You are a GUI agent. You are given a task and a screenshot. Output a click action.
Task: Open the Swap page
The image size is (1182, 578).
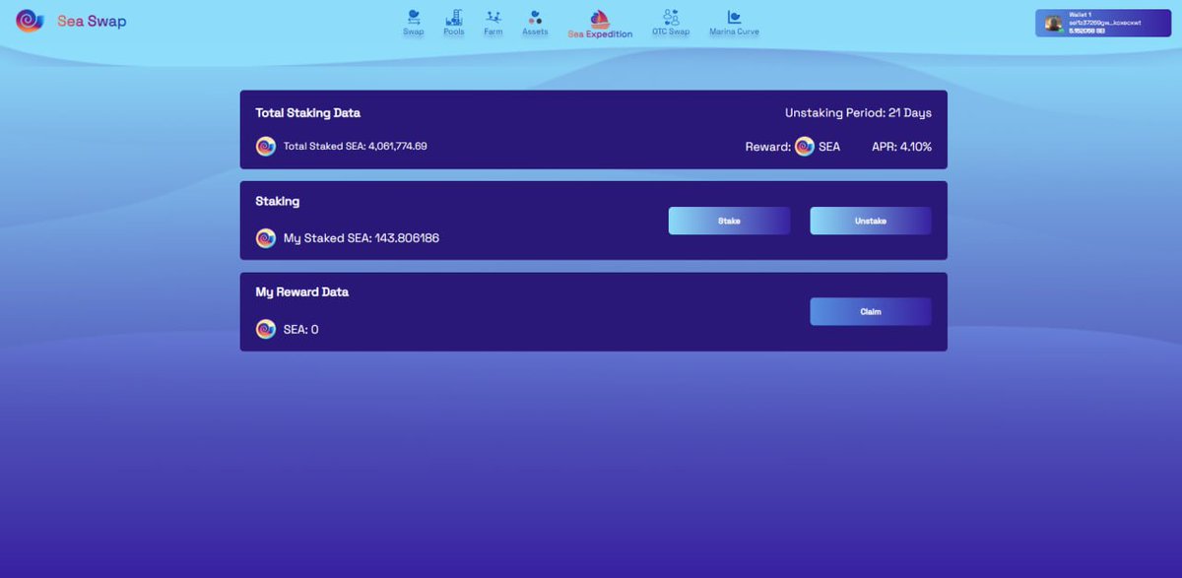pos(413,23)
